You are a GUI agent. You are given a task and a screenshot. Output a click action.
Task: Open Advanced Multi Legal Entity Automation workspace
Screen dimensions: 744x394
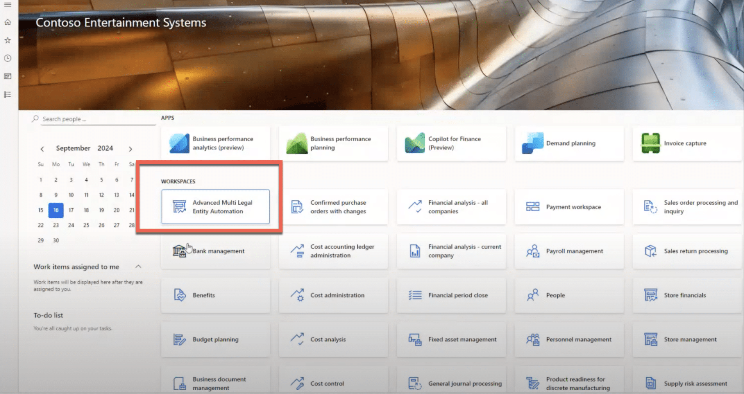click(216, 207)
